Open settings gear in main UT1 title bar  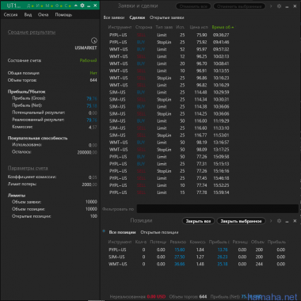[82, 6]
